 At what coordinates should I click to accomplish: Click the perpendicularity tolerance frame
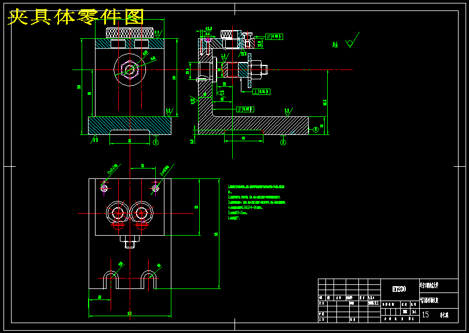pos(261,92)
